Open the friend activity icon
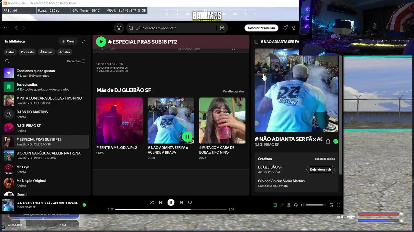This screenshot has height=232, width=414. (x=294, y=28)
